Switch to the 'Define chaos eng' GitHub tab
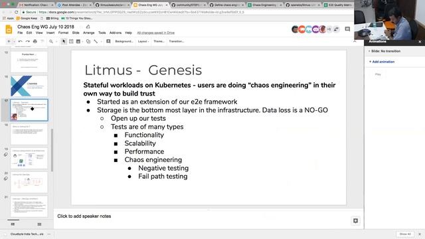Image resolution: width=425 pixels, height=239 pixels. [226, 5]
